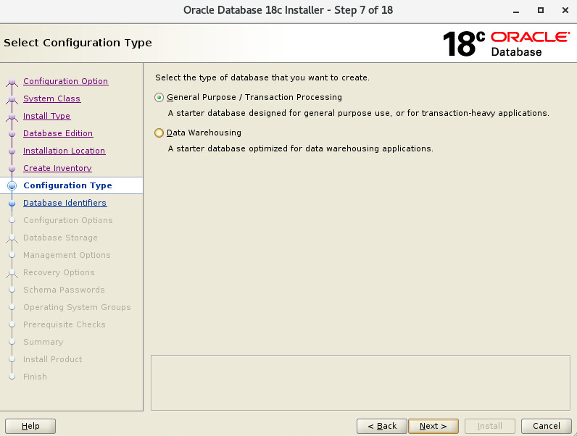Click the Recovery Options grayed step text
Image resolution: width=577 pixels, height=436 pixels.
(59, 272)
